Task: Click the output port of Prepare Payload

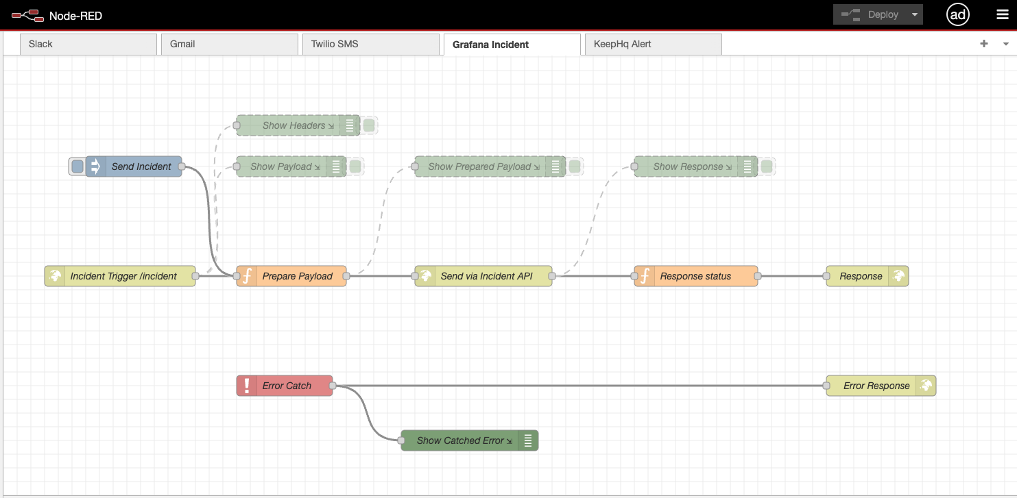Action: tap(346, 276)
